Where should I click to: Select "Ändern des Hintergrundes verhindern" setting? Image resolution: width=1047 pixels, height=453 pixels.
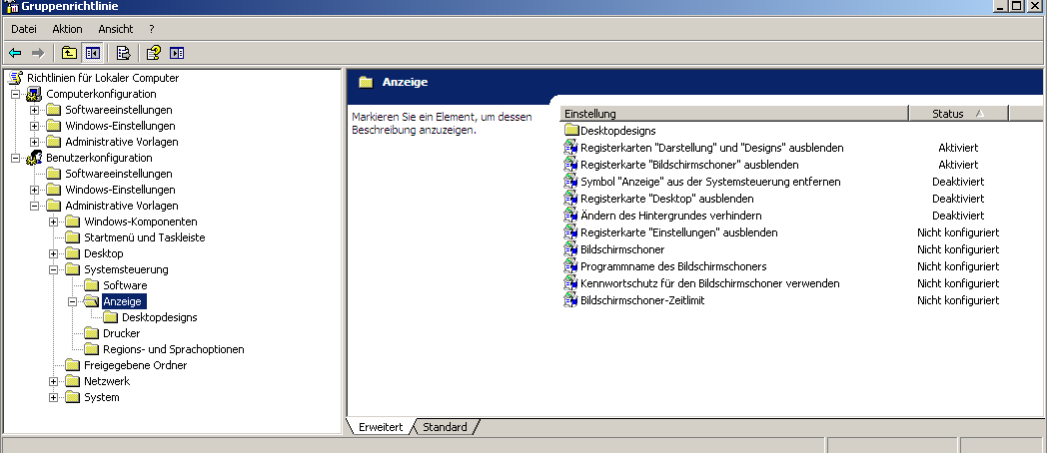click(x=670, y=216)
